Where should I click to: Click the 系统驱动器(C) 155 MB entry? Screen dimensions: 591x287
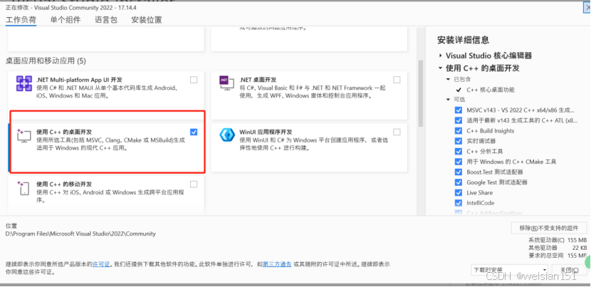558,240
